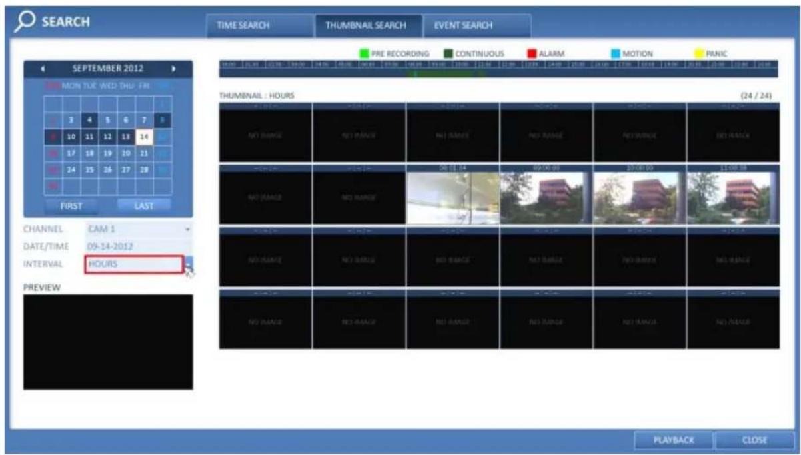The width and height of the screenshot is (801, 455).
Task: Select September 20 in the calendar
Action: pos(126,153)
